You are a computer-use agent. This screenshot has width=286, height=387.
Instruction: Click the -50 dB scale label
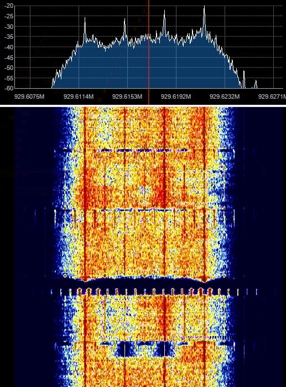(9, 68)
